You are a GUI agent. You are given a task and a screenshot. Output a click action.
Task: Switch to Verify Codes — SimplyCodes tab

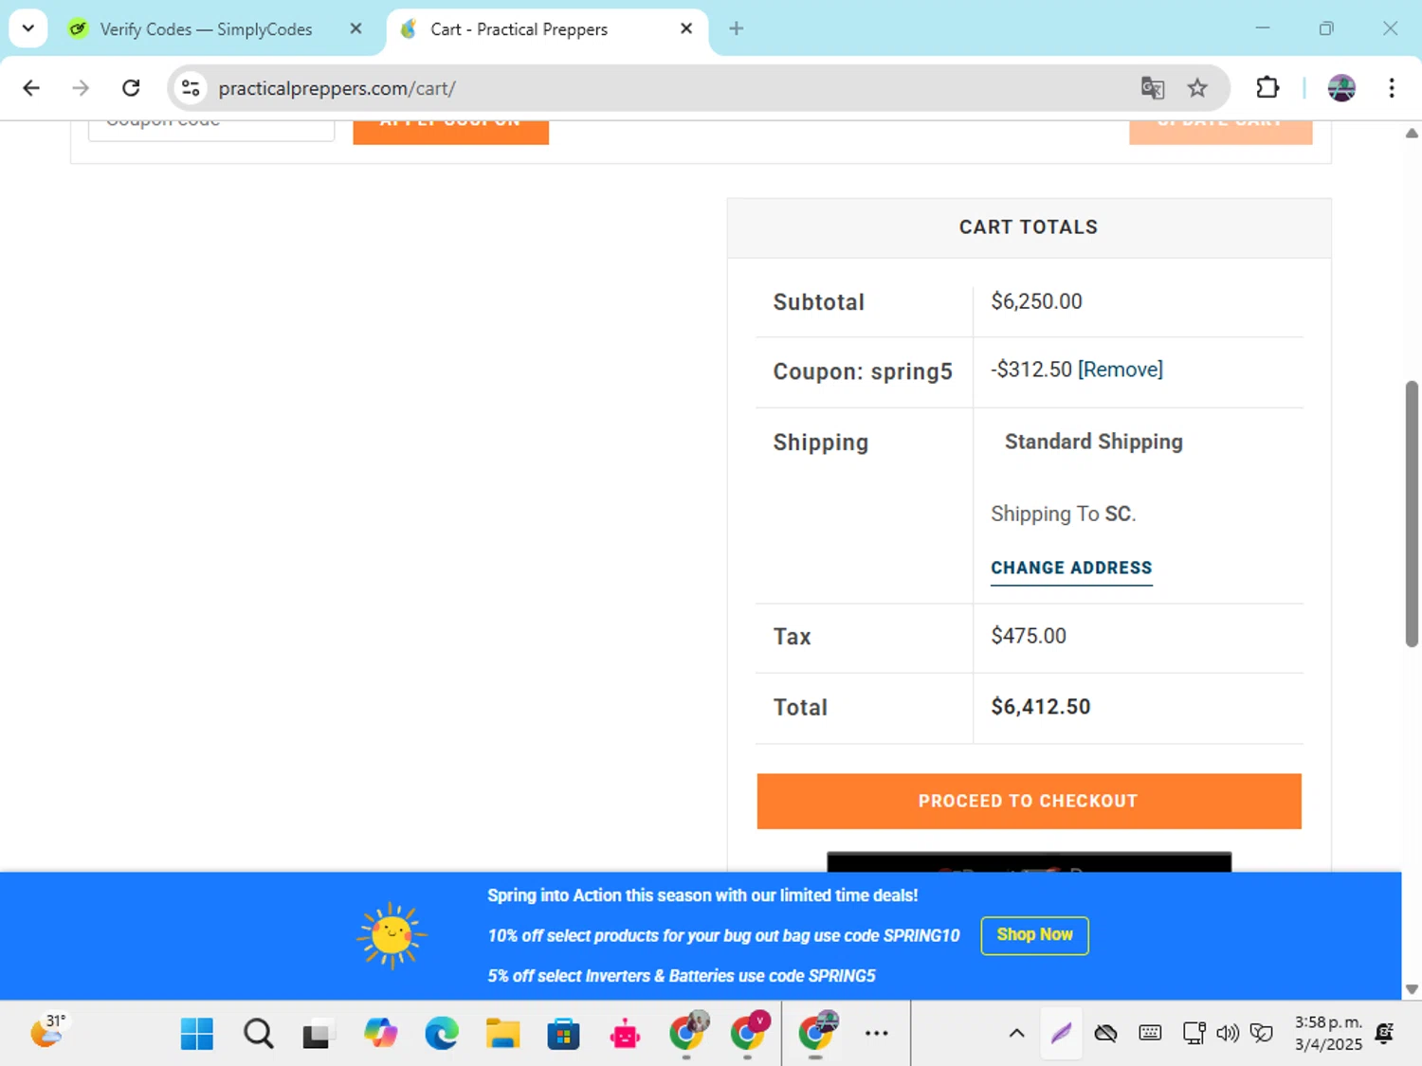coord(206,29)
